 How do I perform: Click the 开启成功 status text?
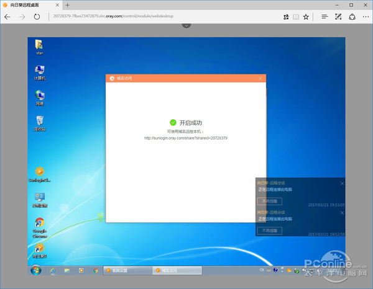(x=191, y=123)
